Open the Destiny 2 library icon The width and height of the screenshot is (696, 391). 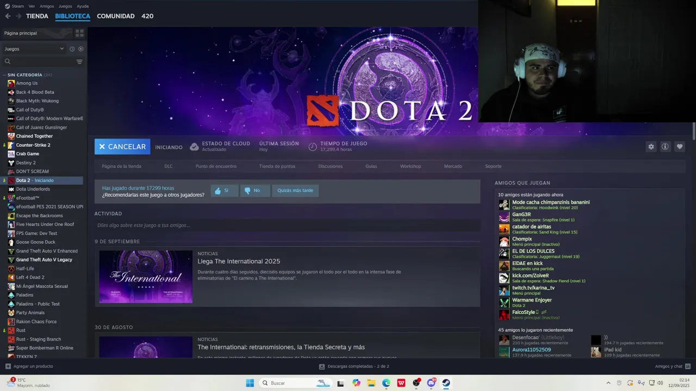click(x=11, y=163)
